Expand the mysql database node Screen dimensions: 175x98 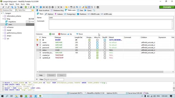tap(3, 30)
